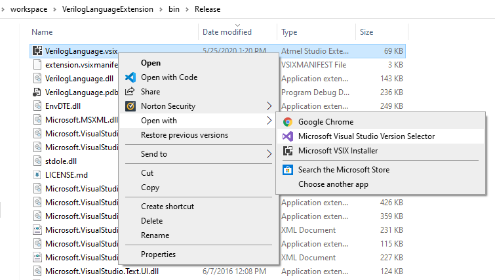
Task: Expand the Open with submenu arrow
Action: point(269,121)
